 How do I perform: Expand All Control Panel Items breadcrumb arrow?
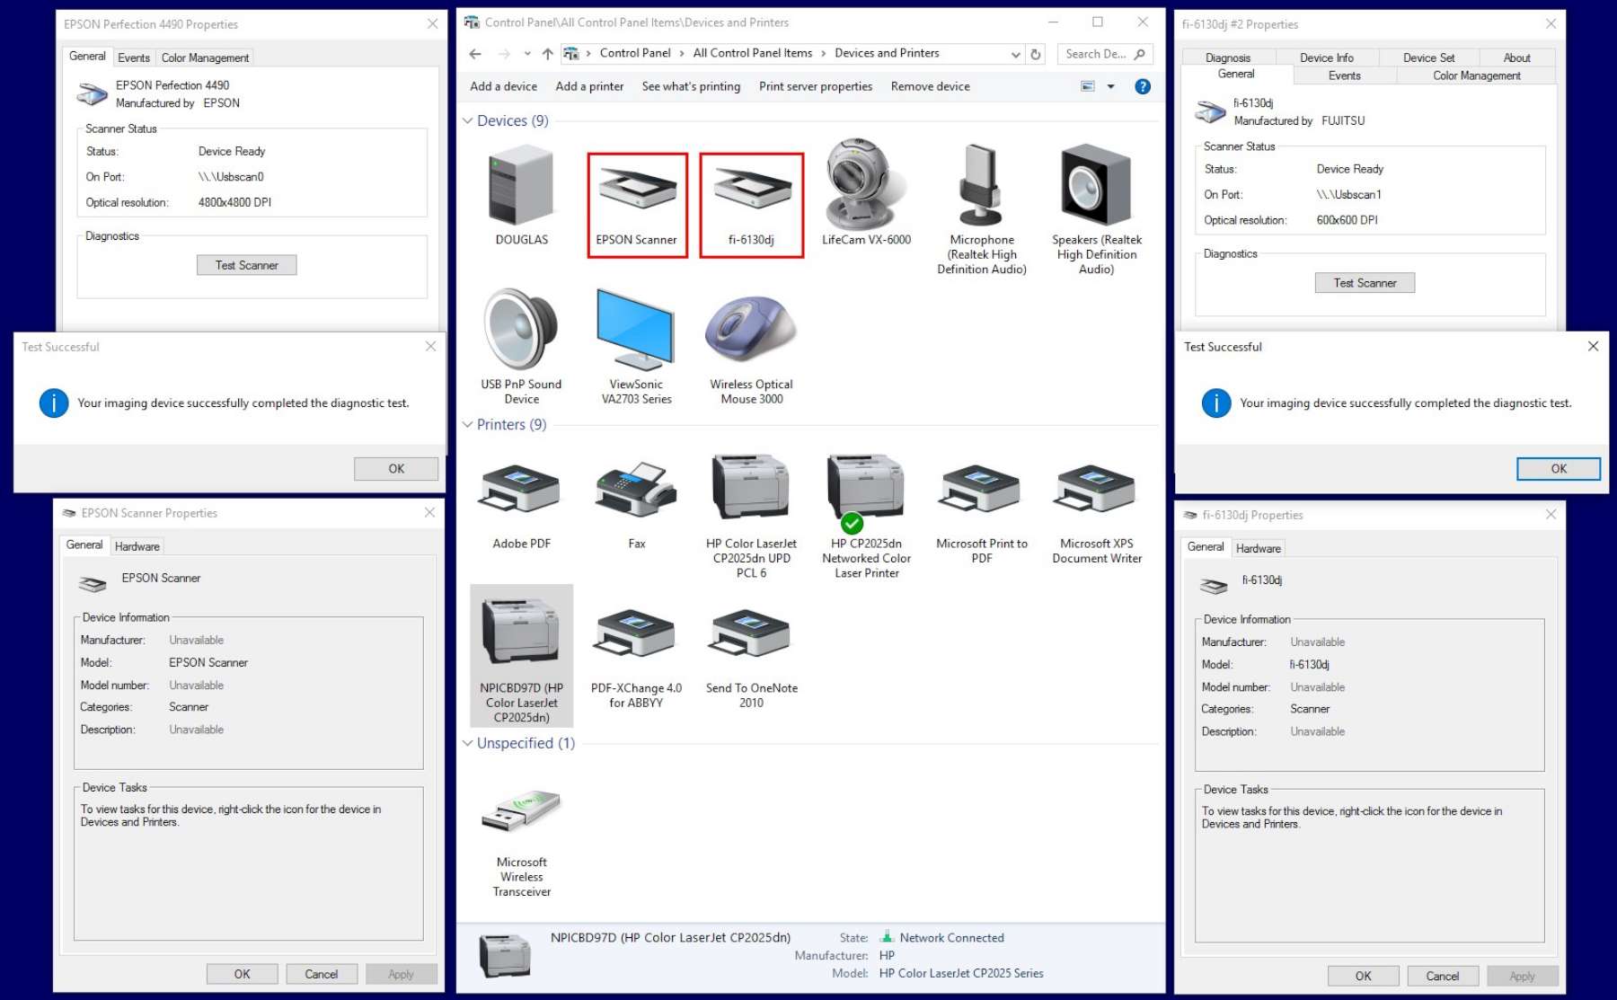[823, 53]
